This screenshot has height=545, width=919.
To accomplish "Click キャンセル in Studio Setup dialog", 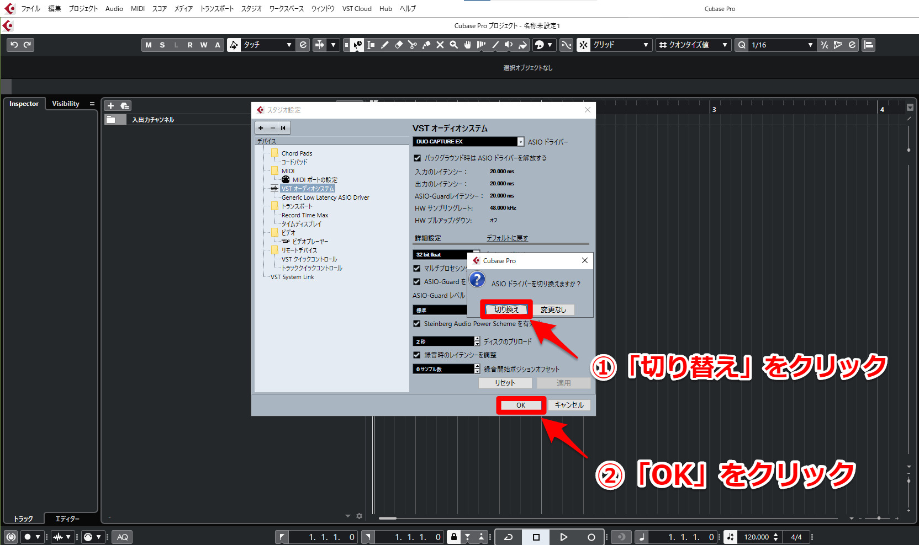I will pos(569,405).
